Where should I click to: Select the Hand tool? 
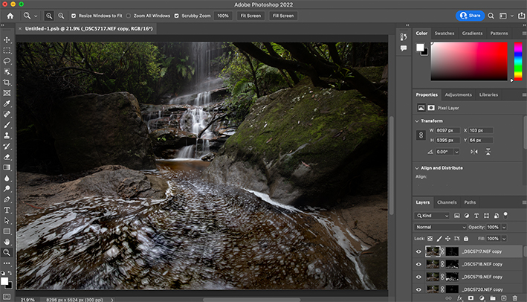tap(7, 242)
